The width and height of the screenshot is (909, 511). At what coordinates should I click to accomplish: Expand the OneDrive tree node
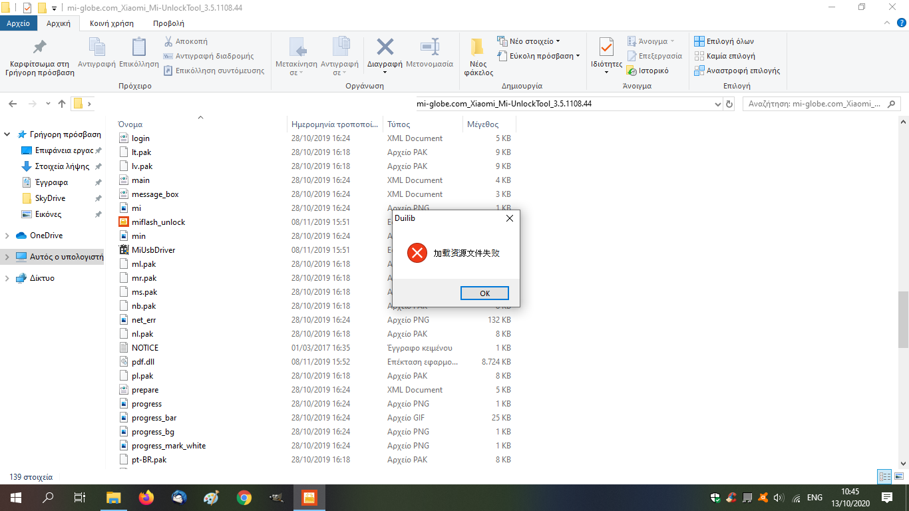coord(7,236)
